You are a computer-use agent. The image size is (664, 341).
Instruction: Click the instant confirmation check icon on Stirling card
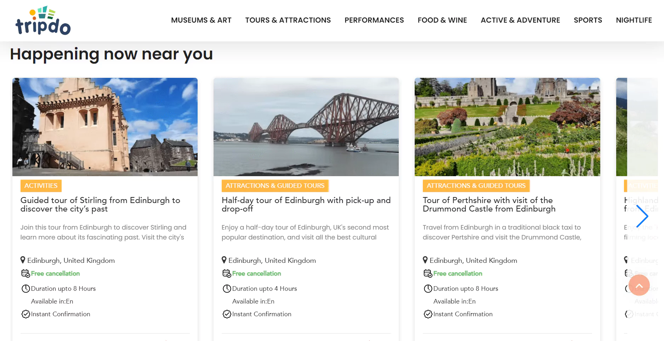click(x=25, y=314)
